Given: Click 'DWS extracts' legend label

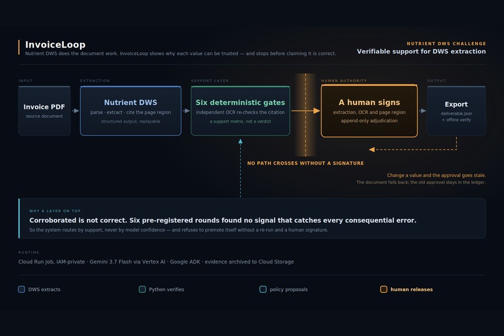Looking at the screenshot, I should click(44, 289).
